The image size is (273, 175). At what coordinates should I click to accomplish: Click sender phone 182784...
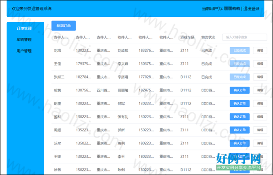tap(83, 77)
